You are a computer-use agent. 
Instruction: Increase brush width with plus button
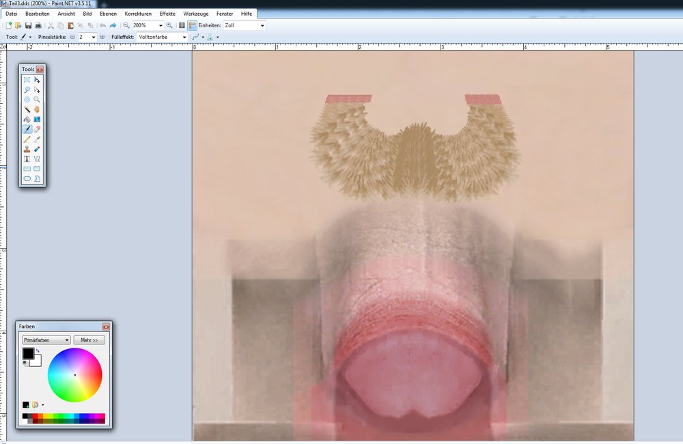[x=102, y=37]
